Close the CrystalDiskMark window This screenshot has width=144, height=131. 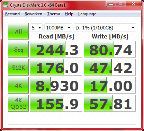(x=133, y=4)
